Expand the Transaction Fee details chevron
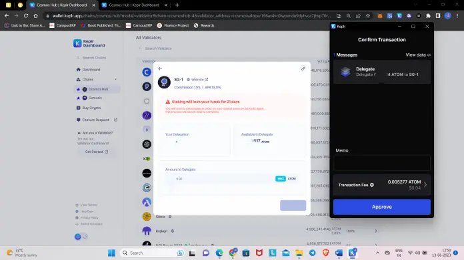Image resolution: width=464 pixels, height=260 pixels. tap(425, 185)
